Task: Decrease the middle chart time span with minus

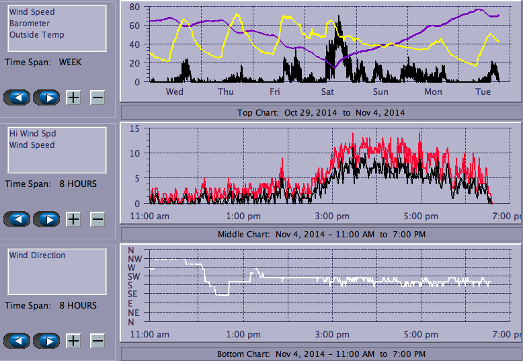Action: point(97,219)
